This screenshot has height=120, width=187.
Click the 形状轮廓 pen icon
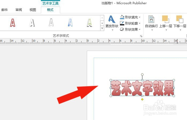click(x=122, y=23)
